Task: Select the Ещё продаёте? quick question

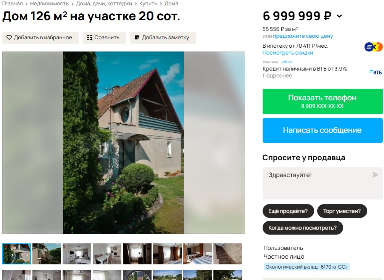Action: [288, 211]
